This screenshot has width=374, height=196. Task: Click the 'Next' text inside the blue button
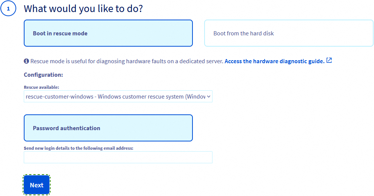point(37,185)
